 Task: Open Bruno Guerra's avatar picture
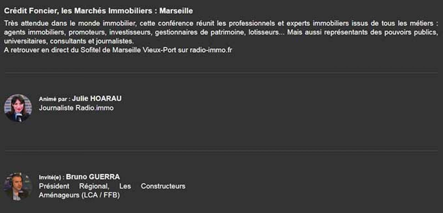pyautogui.click(x=17, y=186)
